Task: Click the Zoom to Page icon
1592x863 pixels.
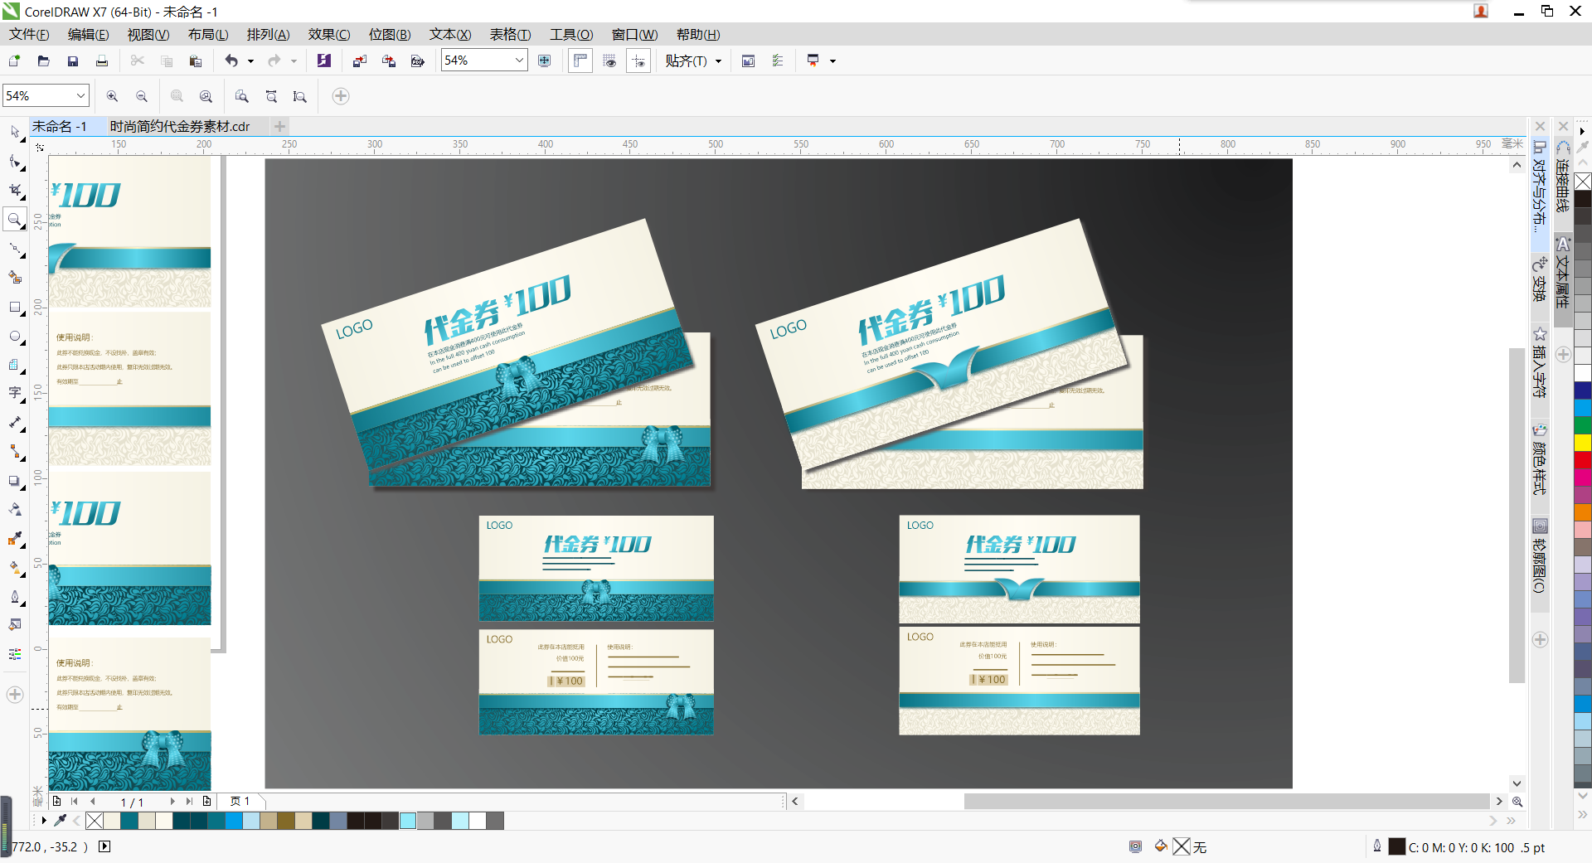Action: 241,96
